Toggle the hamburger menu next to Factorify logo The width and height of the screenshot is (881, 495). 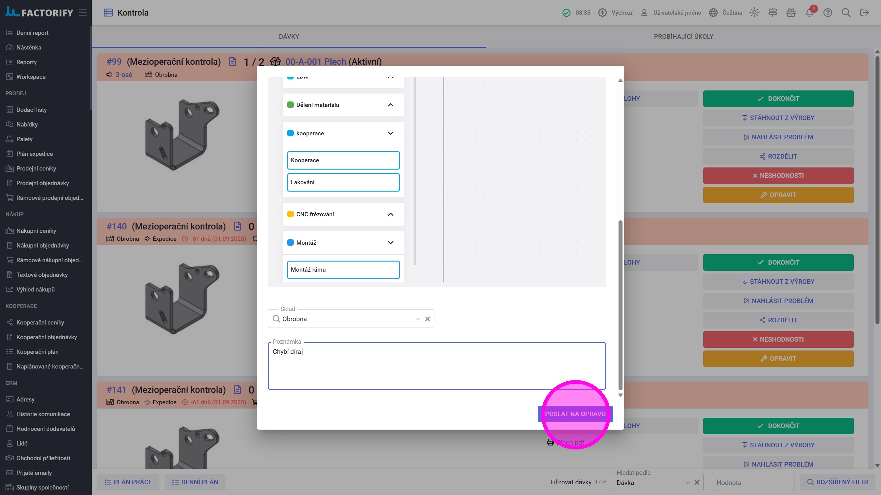coord(82,13)
